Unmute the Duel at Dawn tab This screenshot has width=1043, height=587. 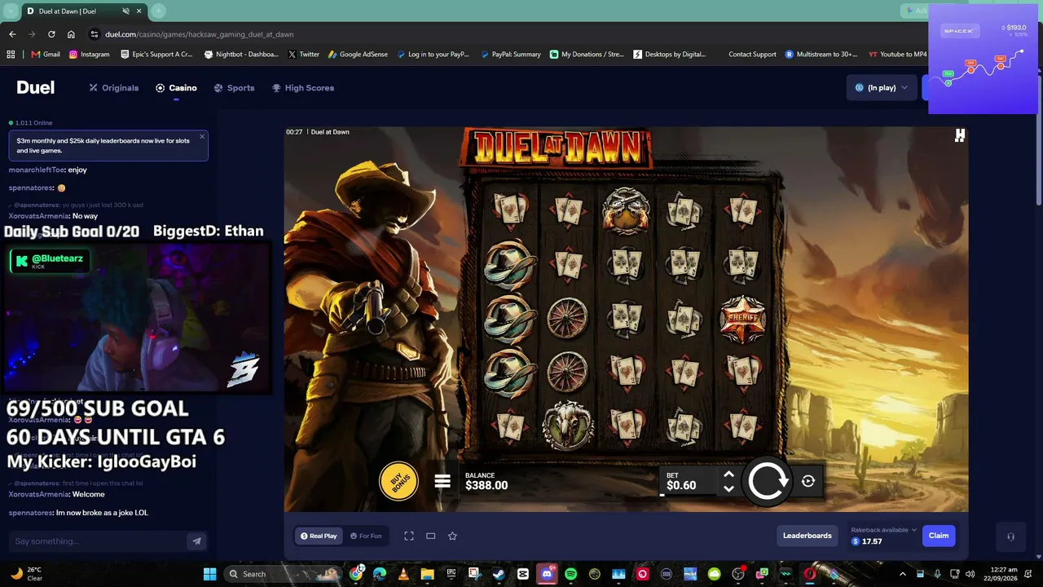pyautogui.click(x=125, y=11)
